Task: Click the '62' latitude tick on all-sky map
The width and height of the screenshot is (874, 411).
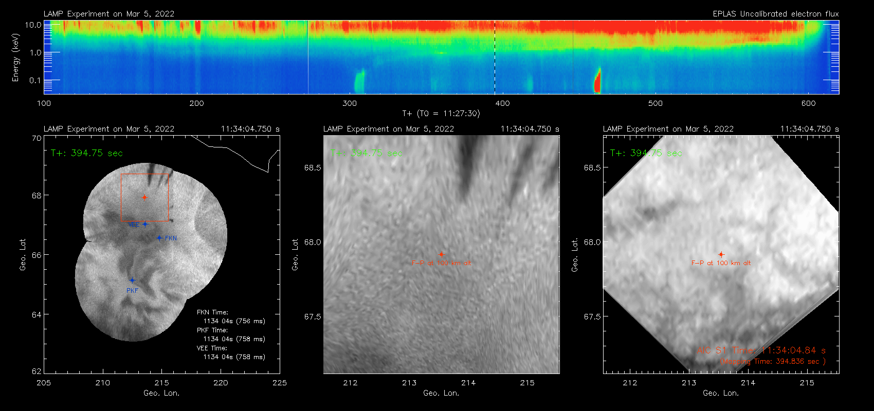Action: pyautogui.click(x=37, y=371)
